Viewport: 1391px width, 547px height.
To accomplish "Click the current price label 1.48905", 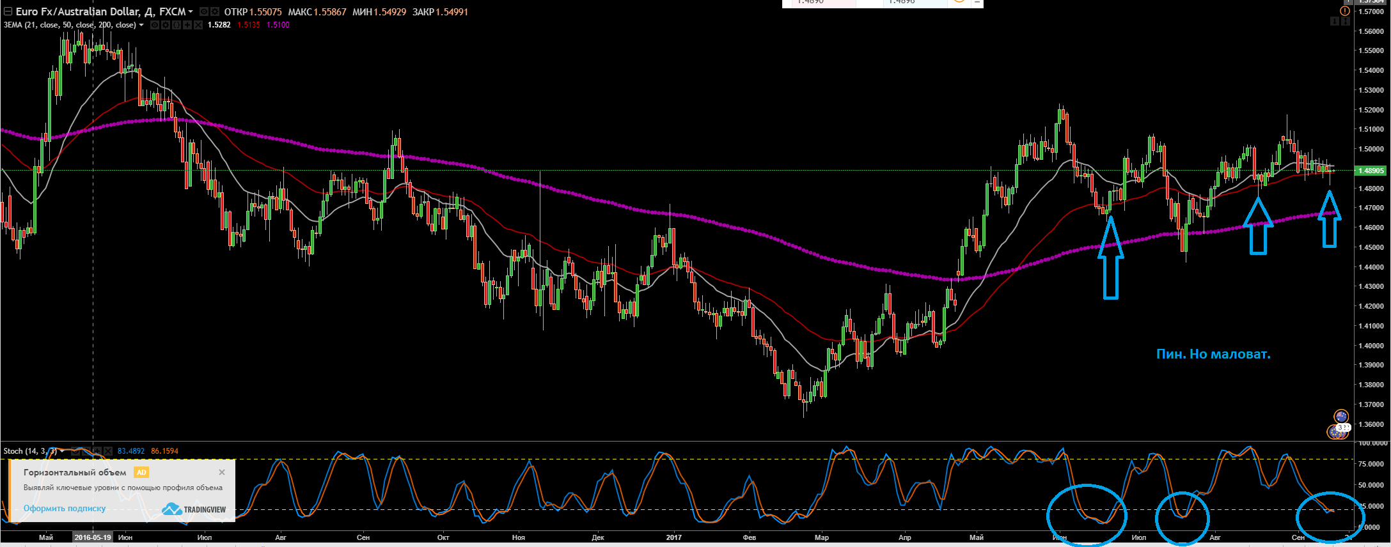I will tap(1371, 171).
